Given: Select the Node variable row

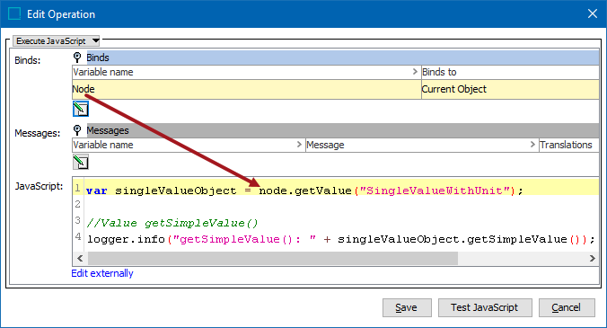Looking at the screenshot, I should tap(247, 89).
